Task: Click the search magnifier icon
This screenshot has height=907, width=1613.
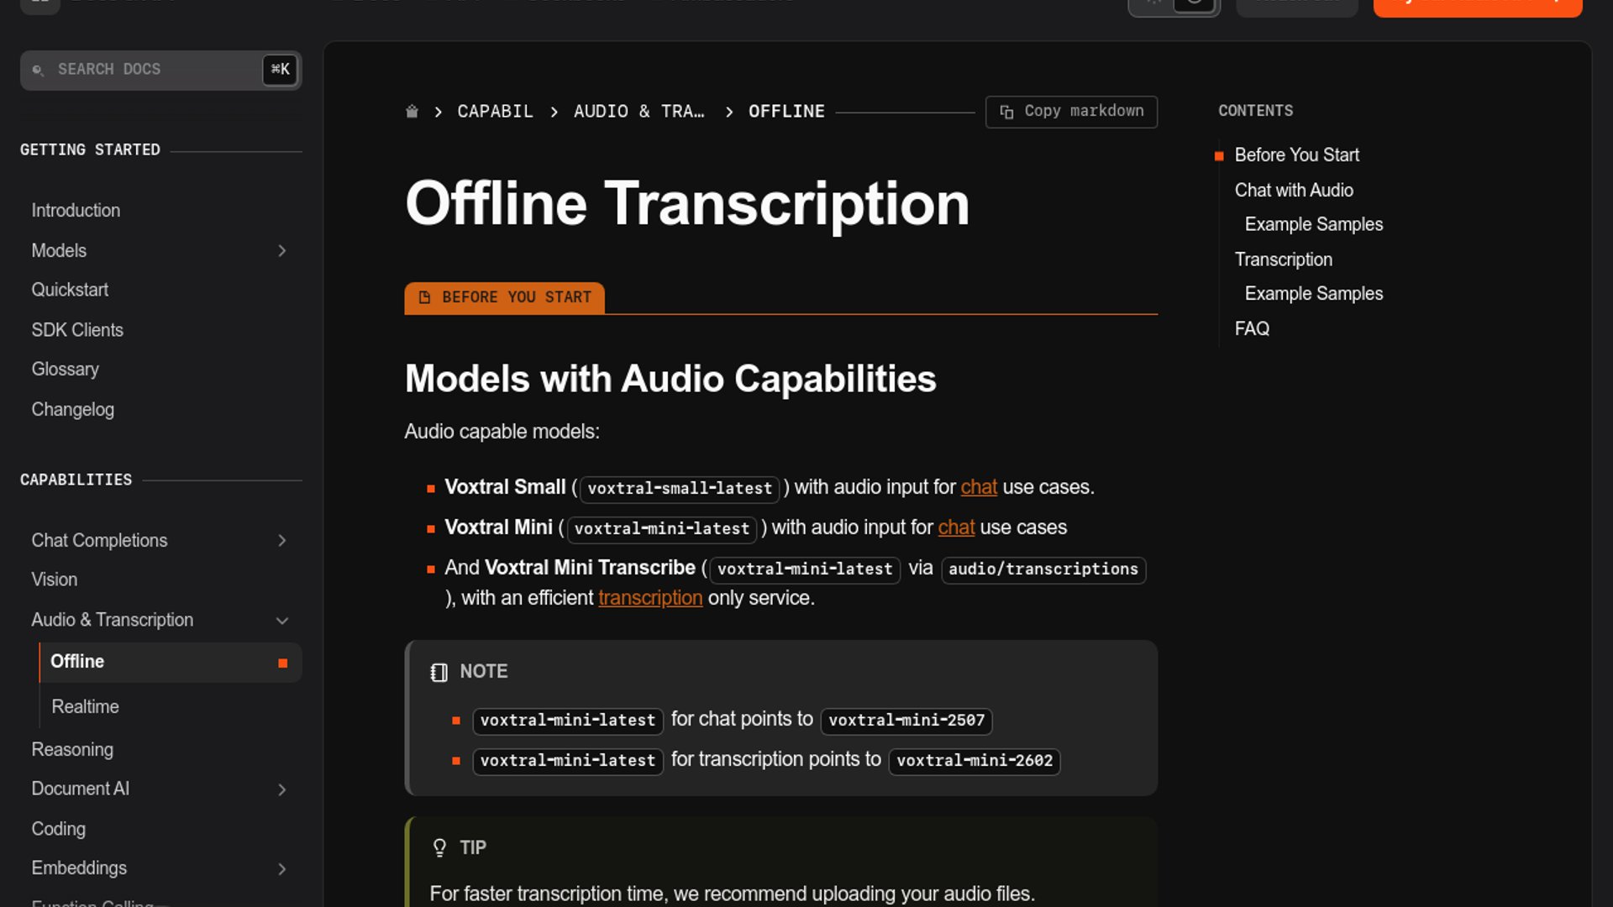Action: 38,70
